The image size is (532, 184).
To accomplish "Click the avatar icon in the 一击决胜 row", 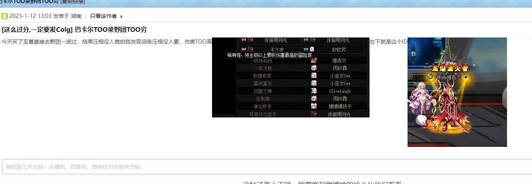I will coord(314,68).
